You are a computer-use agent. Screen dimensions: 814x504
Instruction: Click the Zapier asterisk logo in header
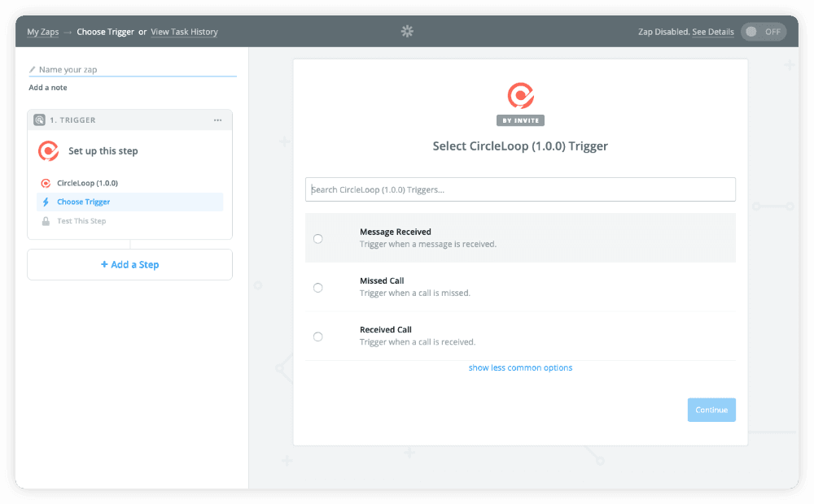tap(407, 32)
